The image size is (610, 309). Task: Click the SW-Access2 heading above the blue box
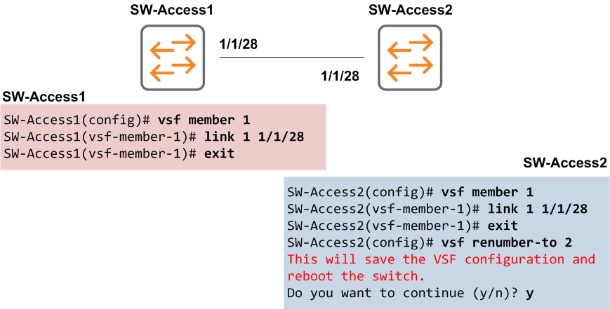point(565,163)
